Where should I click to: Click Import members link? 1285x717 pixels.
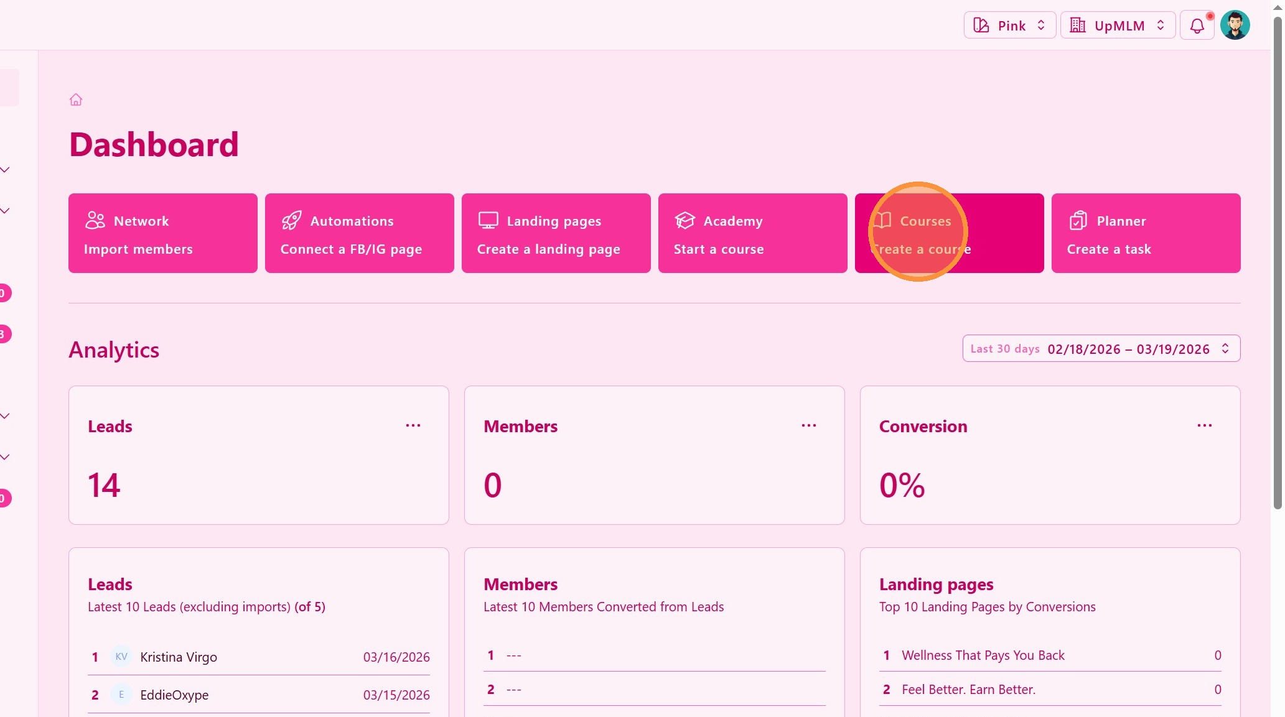[138, 249]
